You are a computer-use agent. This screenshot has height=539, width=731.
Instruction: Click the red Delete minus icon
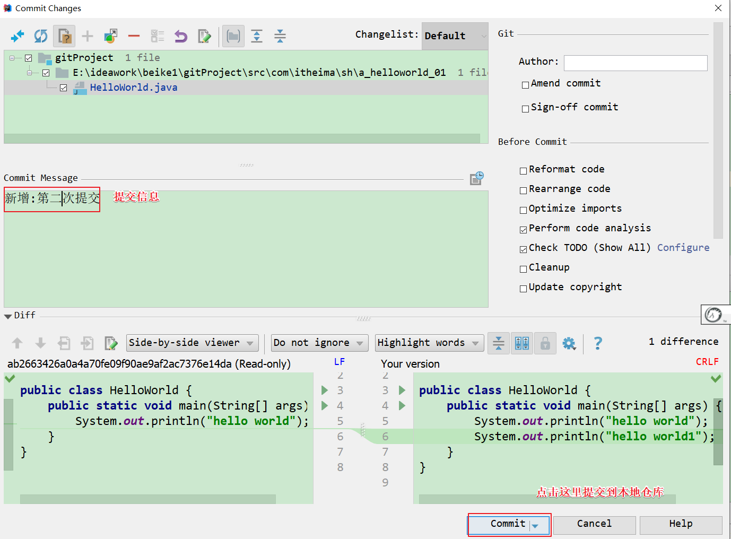(x=134, y=36)
